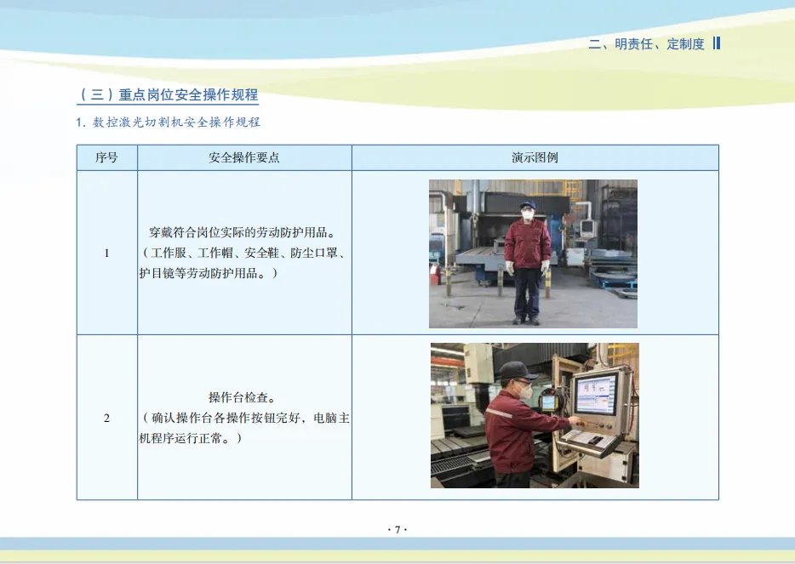The height and width of the screenshot is (564, 795).
Task: Select the row number 2 cell
Action: click(106, 418)
